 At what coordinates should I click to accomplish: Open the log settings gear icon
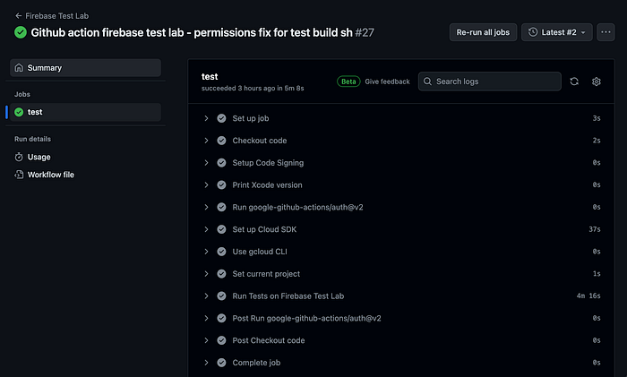coord(597,81)
